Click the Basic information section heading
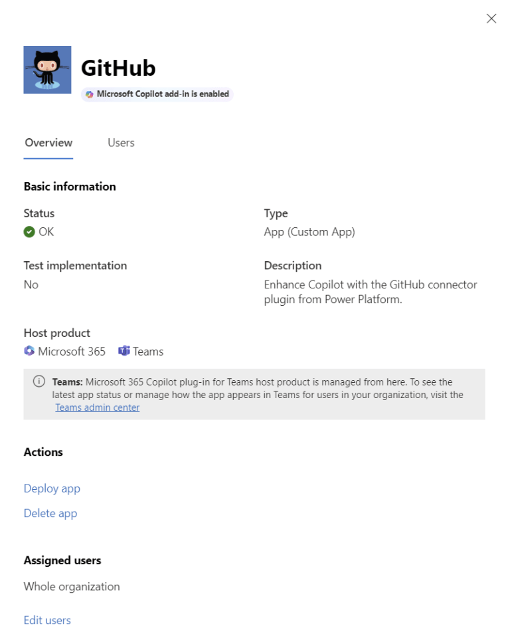Viewport: 510px width, 642px height. [69, 186]
